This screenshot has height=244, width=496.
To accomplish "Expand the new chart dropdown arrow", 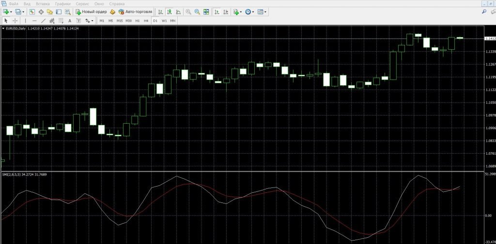I will coord(12,11).
